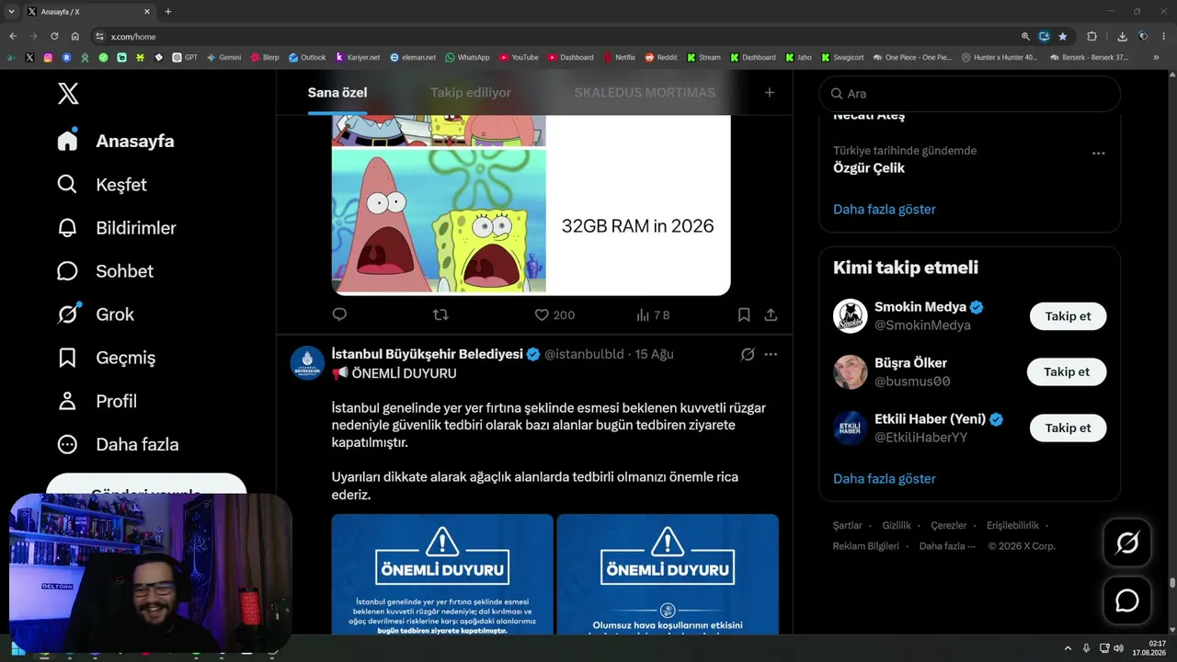This screenshot has width=1177, height=662.
Task: Open the left ÖNEMLİ DUYURU image
Action: 442,574
